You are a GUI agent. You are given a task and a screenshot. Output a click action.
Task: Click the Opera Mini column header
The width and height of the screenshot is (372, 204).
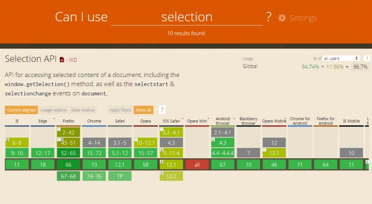click(197, 121)
